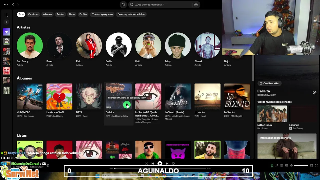Viewport: 320px width, 180px height.
Task: Skip to next track
Action: pos(167,163)
